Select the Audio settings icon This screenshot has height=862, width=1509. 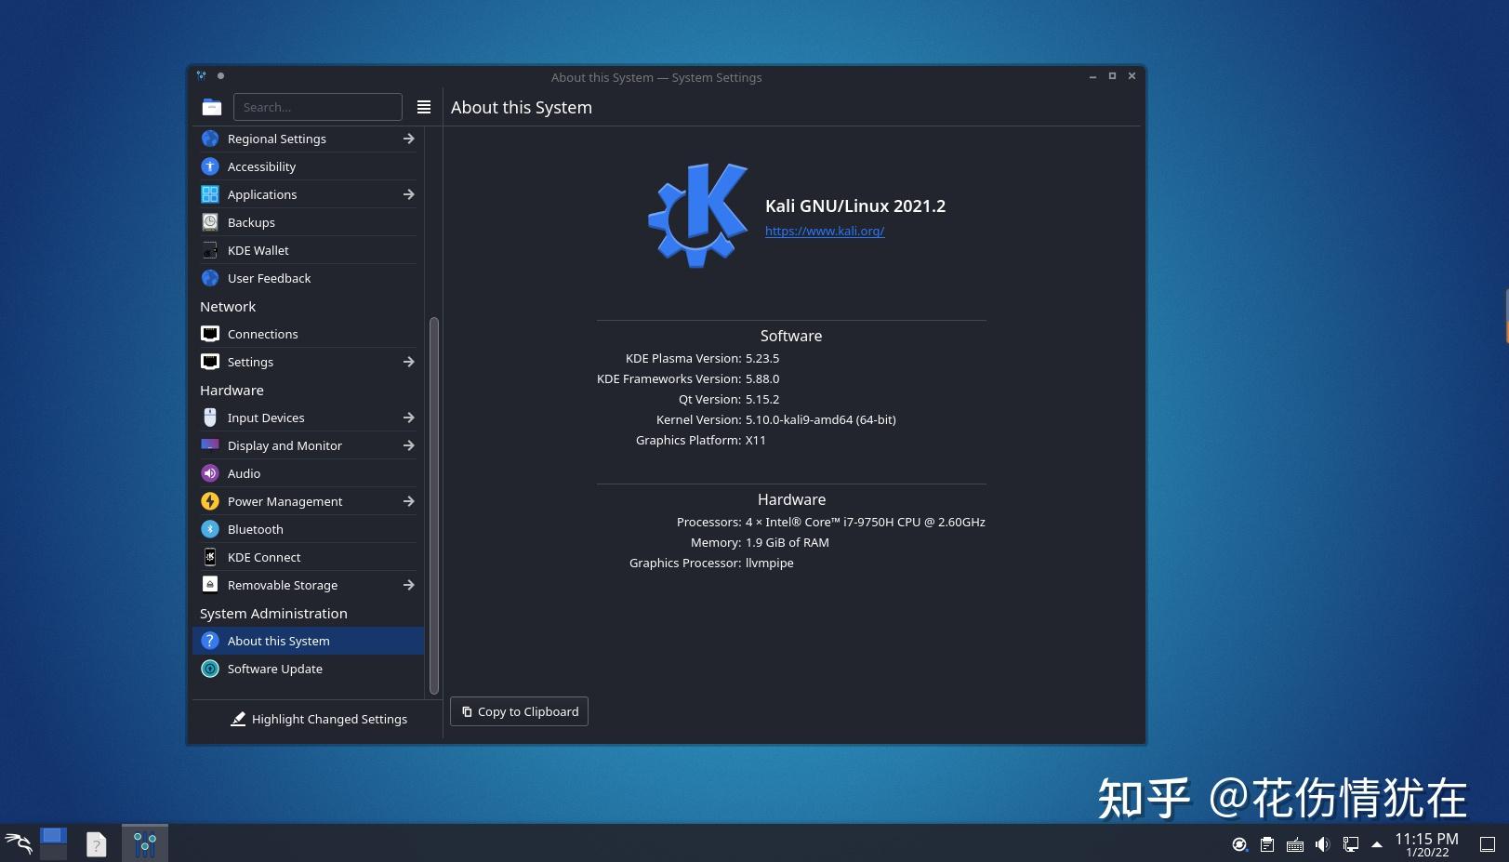(x=210, y=472)
